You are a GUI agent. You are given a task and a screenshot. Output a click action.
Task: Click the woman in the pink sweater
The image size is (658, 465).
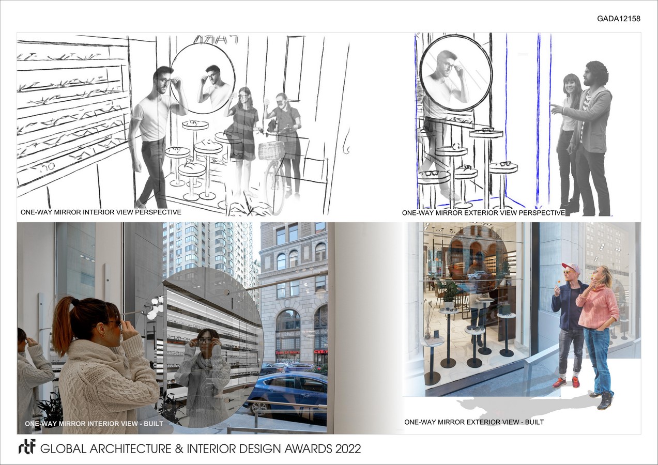tap(600, 331)
